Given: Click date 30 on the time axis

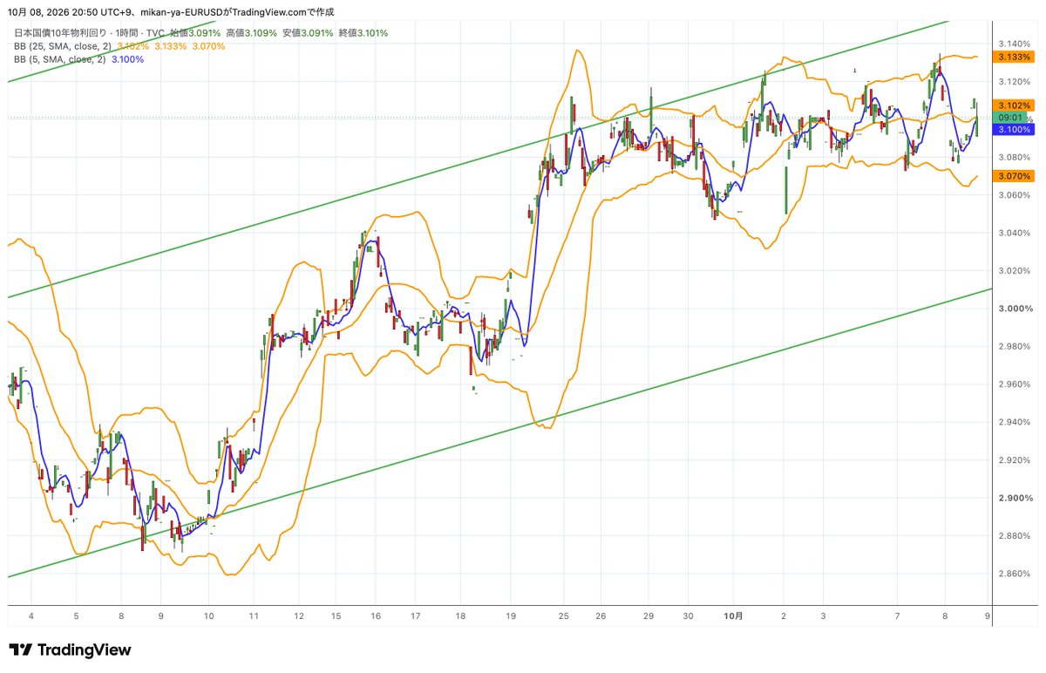Looking at the screenshot, I should click(x=688, y=616).
